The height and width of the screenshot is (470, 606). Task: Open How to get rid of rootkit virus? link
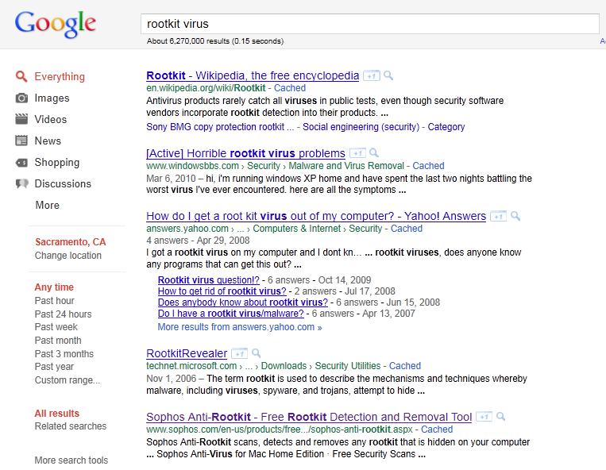click(x=222, y=291)
